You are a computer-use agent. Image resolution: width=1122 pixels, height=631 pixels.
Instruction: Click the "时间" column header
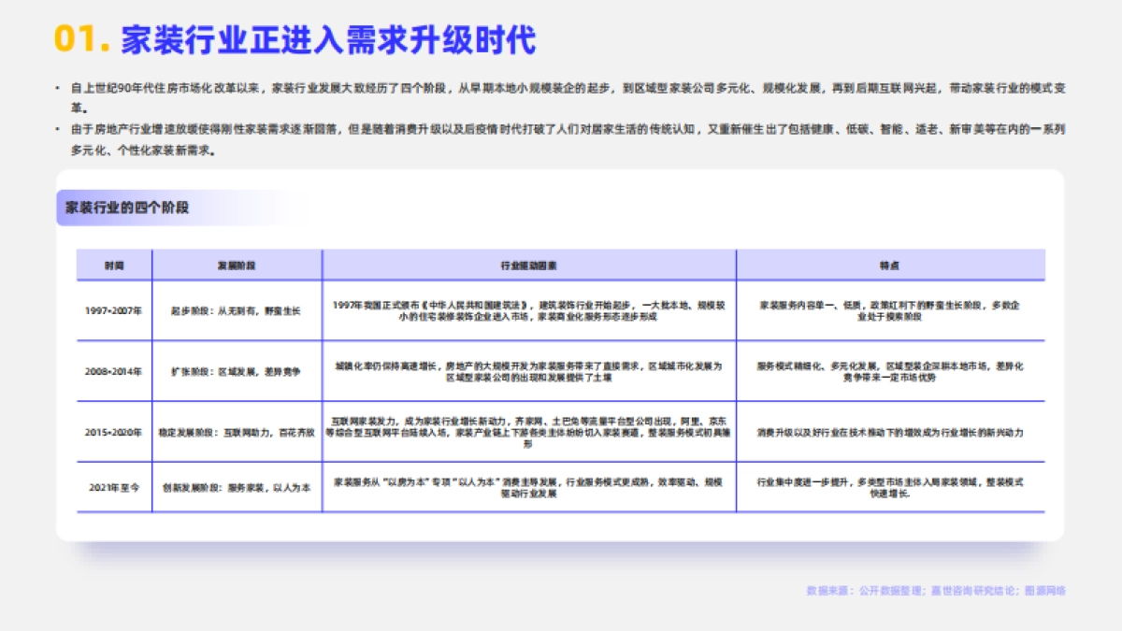pyautogui.click(x=113, y=265)
